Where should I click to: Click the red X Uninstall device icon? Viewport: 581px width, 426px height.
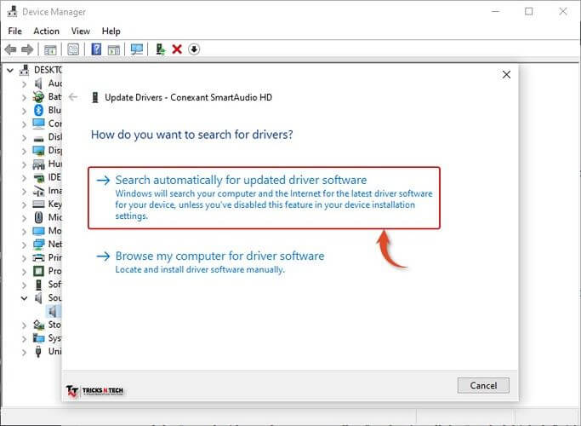pyautogui.click(x=177, y=49)
